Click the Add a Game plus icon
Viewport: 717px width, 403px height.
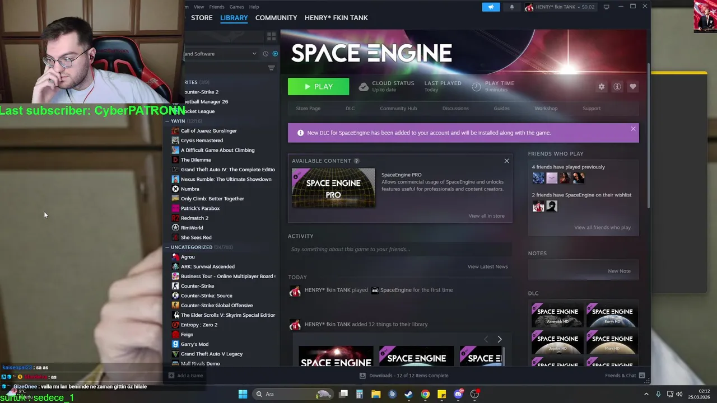(171, 376)
